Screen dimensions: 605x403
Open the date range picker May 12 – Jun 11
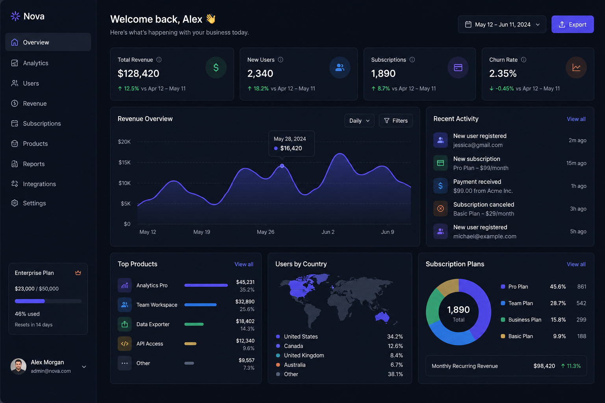coord(502,24)
